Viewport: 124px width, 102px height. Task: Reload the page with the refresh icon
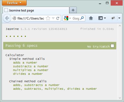(58, 18)
